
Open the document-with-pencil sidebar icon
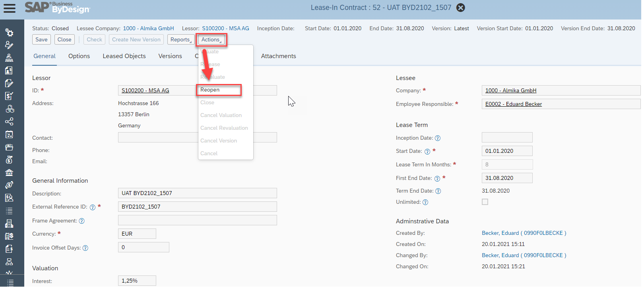coord(9,83)
